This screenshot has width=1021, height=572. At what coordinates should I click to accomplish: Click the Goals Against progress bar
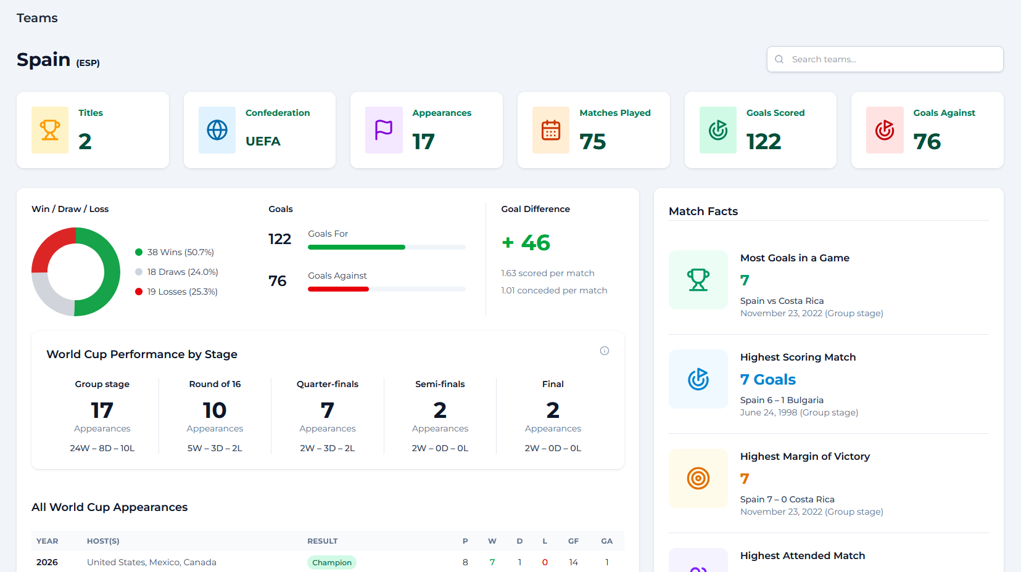click(x=387, y=289)
